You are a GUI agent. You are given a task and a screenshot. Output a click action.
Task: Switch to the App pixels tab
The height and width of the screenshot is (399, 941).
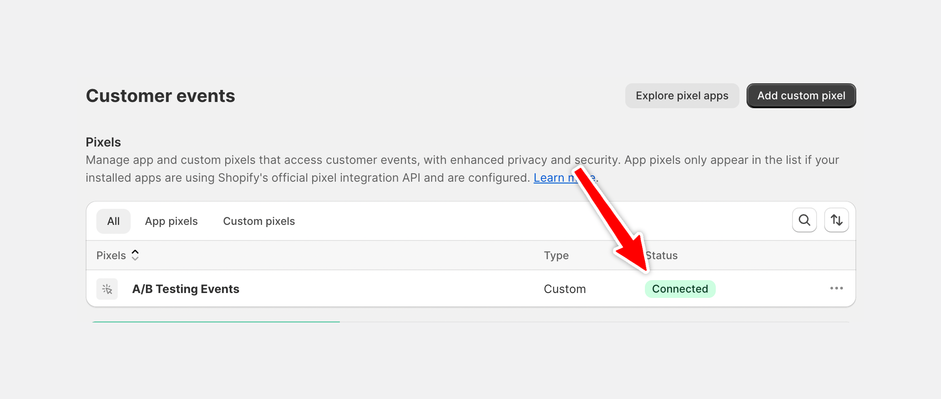tap(171, 221)
